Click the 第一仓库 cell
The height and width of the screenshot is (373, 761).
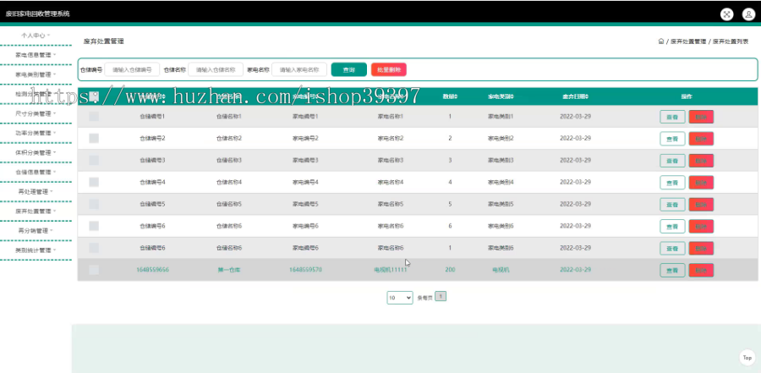click(228, 270)
